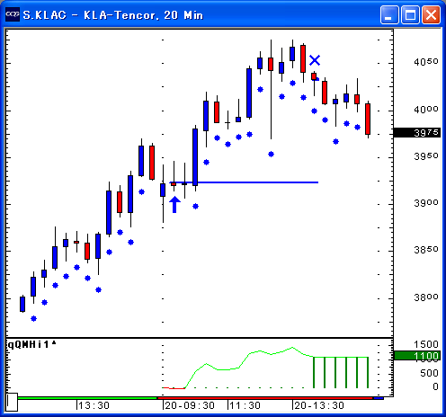Click the qQMHi1 study label
The height and width of the screenshot is (417, 446).
[x=31, y=345]
